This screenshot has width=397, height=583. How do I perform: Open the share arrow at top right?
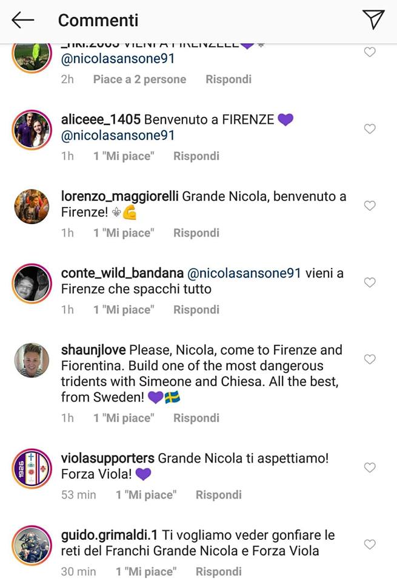click(373, 18)
